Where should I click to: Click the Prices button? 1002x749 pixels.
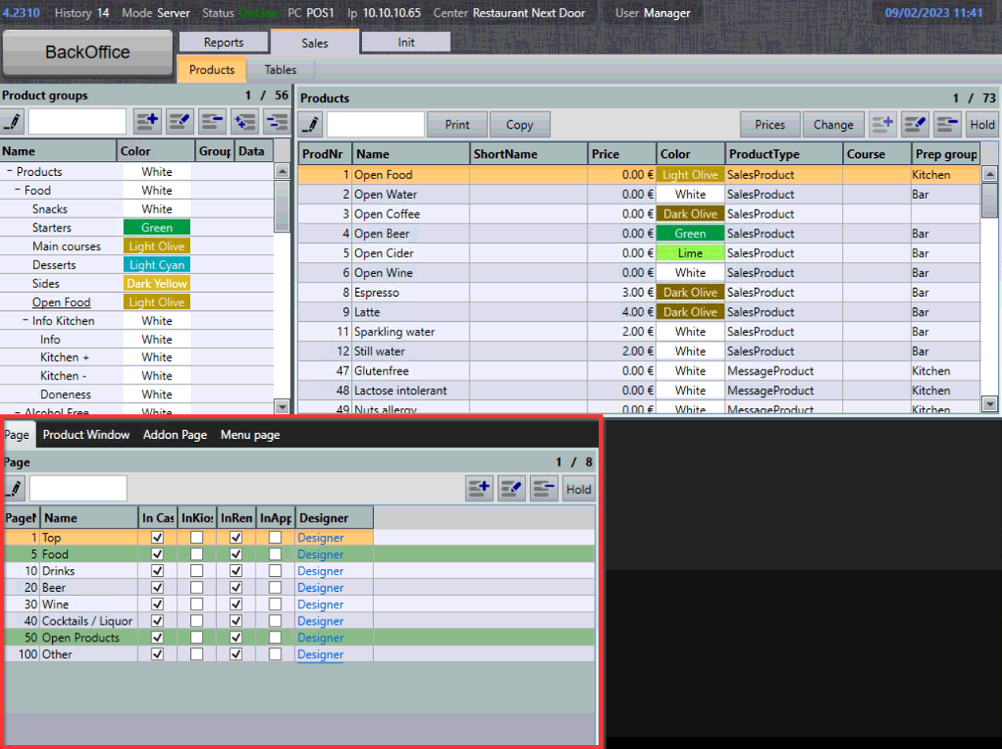(768, 124)
